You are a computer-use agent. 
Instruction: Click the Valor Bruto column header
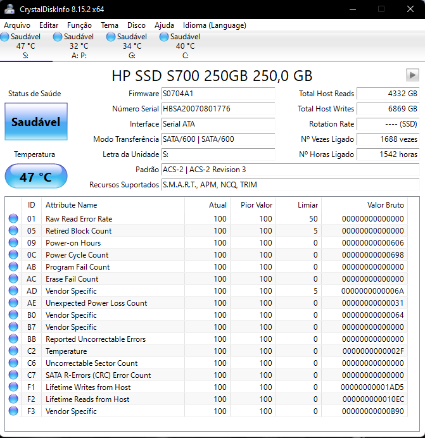[365, 205]
